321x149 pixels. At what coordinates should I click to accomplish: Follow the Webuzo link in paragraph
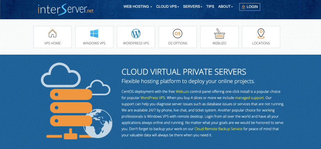182,91
